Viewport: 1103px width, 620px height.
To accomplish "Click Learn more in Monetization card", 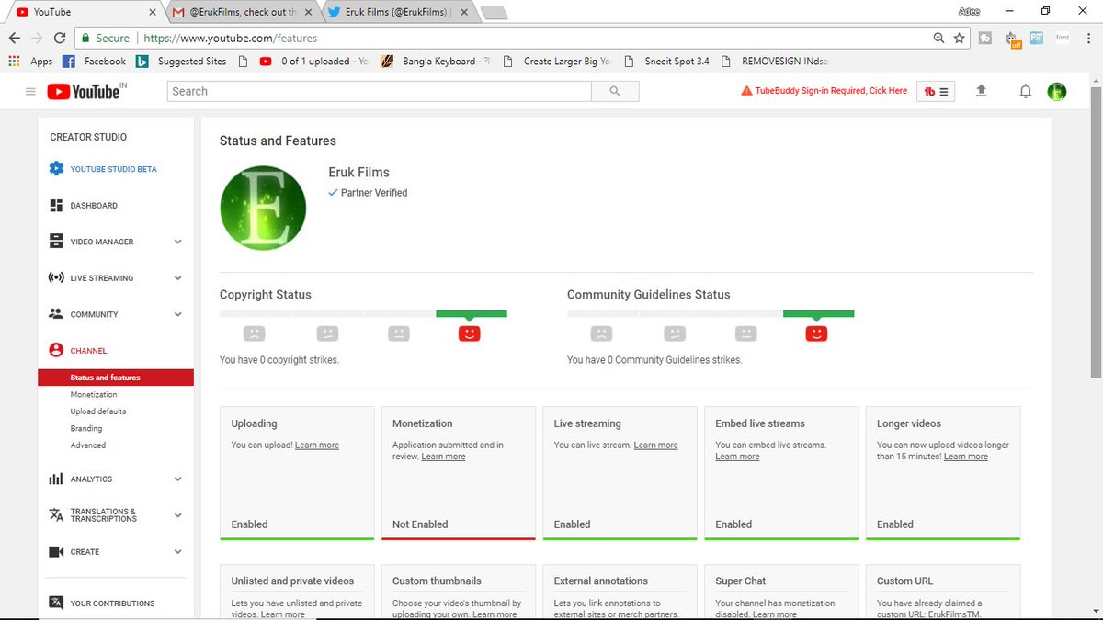I will (x=443, y=457).
